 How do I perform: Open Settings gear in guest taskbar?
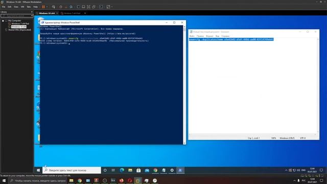click(x=172, y=170)
